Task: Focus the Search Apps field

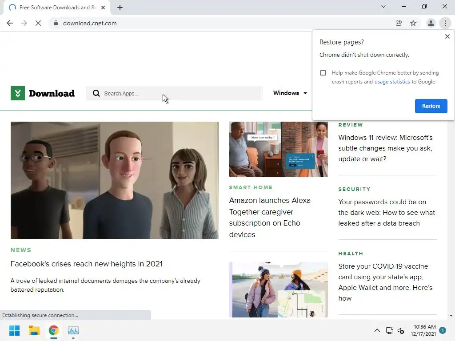Action: [174, 93]
